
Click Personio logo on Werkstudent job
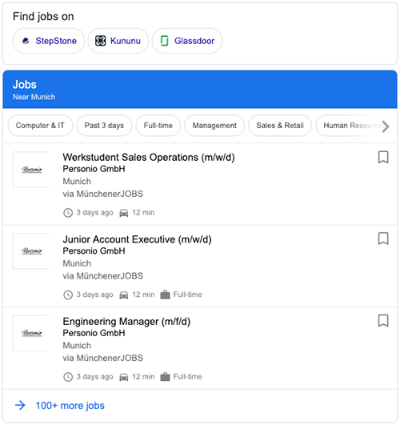click(31, 170)
